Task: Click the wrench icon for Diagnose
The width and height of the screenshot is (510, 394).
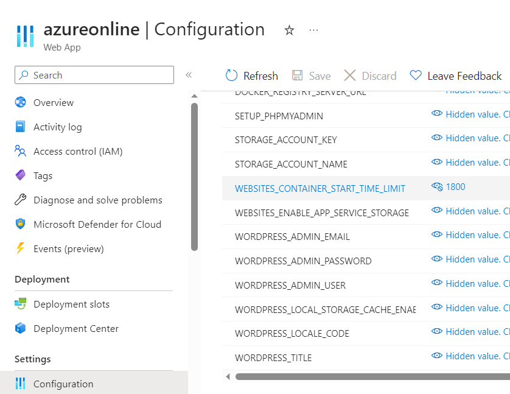Action: [20, 200]
